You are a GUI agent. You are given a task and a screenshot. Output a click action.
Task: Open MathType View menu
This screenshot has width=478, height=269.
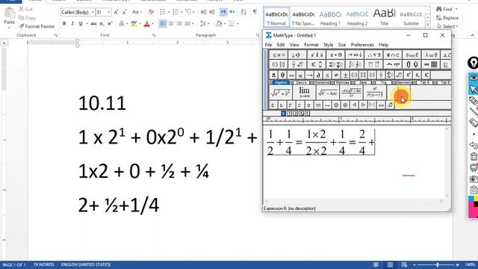(x=294, y=45)
